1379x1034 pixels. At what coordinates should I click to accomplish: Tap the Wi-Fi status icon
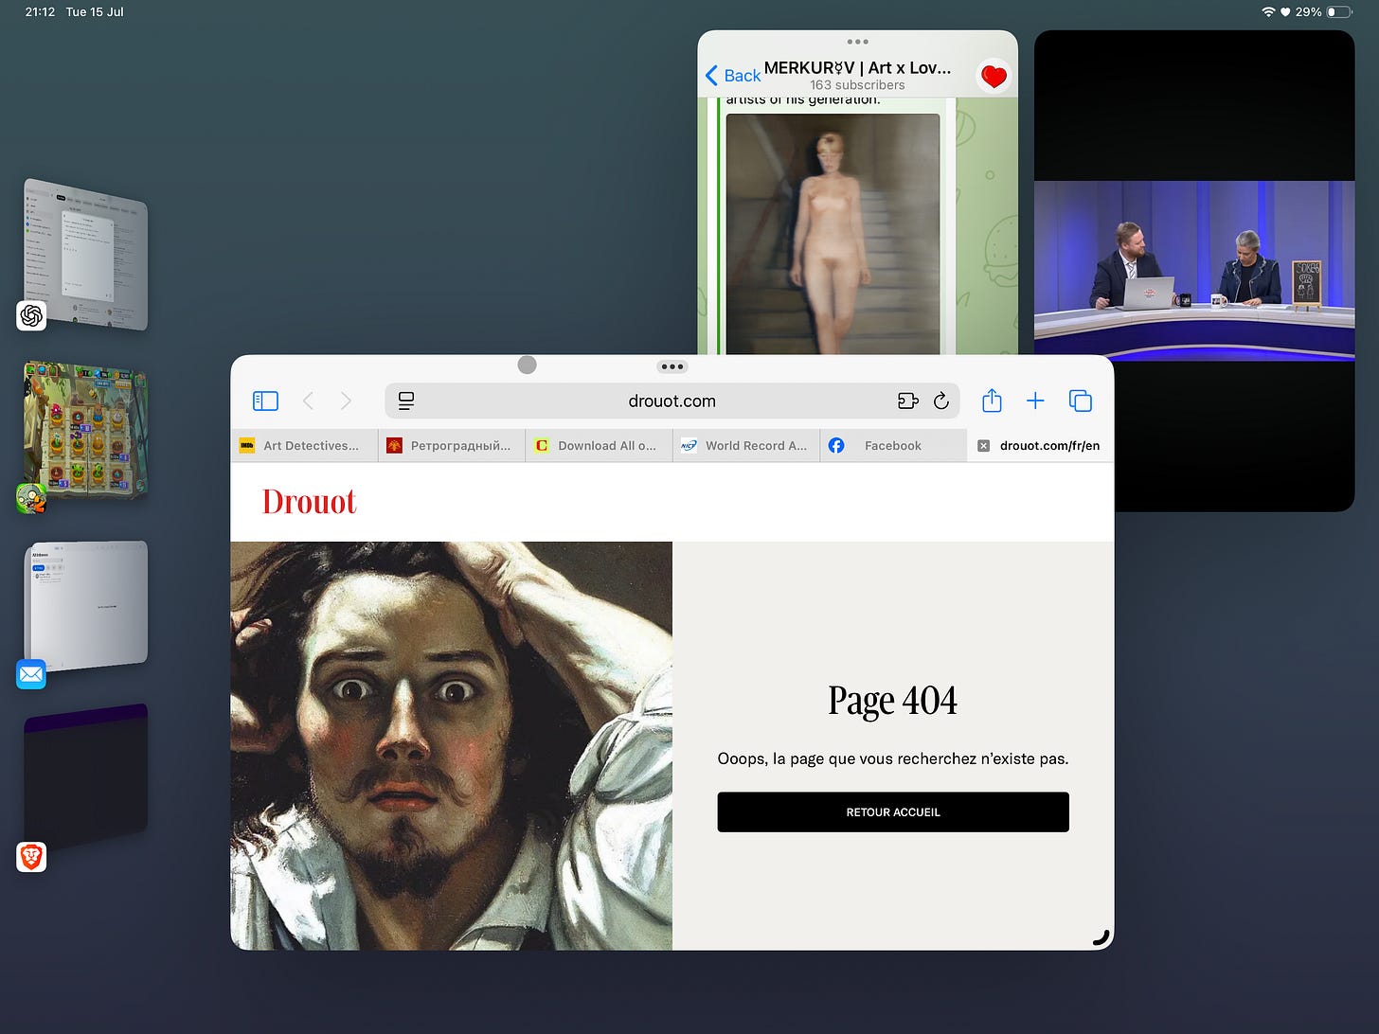pos(1268,12)
